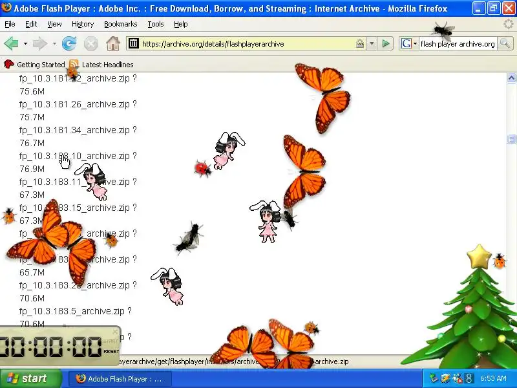Click the grey Forward arrow button
Viewport: 517px width, 388px height.
click(40, 43)
